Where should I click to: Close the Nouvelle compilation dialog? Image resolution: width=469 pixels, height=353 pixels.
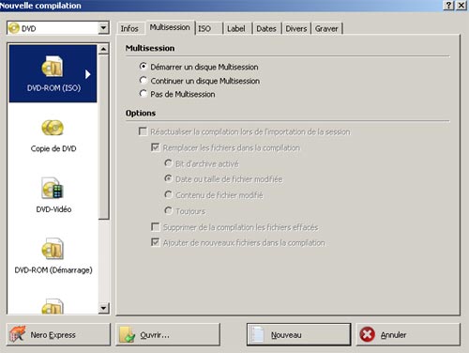tap(461, 6)
